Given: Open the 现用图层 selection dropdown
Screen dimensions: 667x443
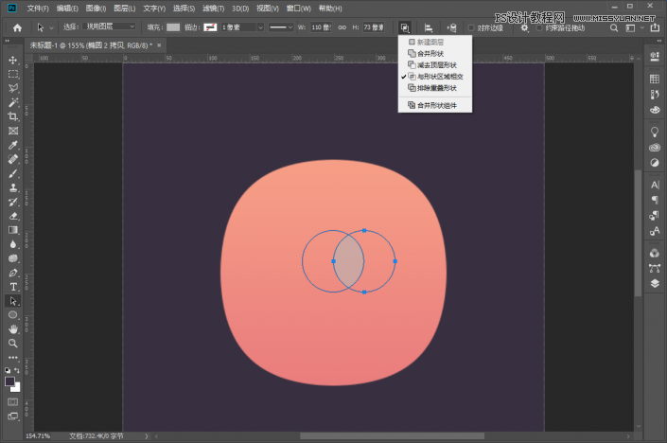Looking at the screenshot, I should tap(110, 27).
